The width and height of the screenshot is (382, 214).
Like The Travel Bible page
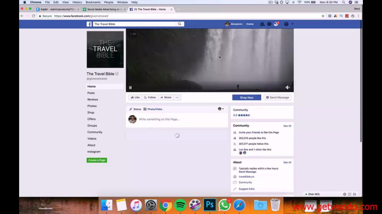(x=135, y=97)
